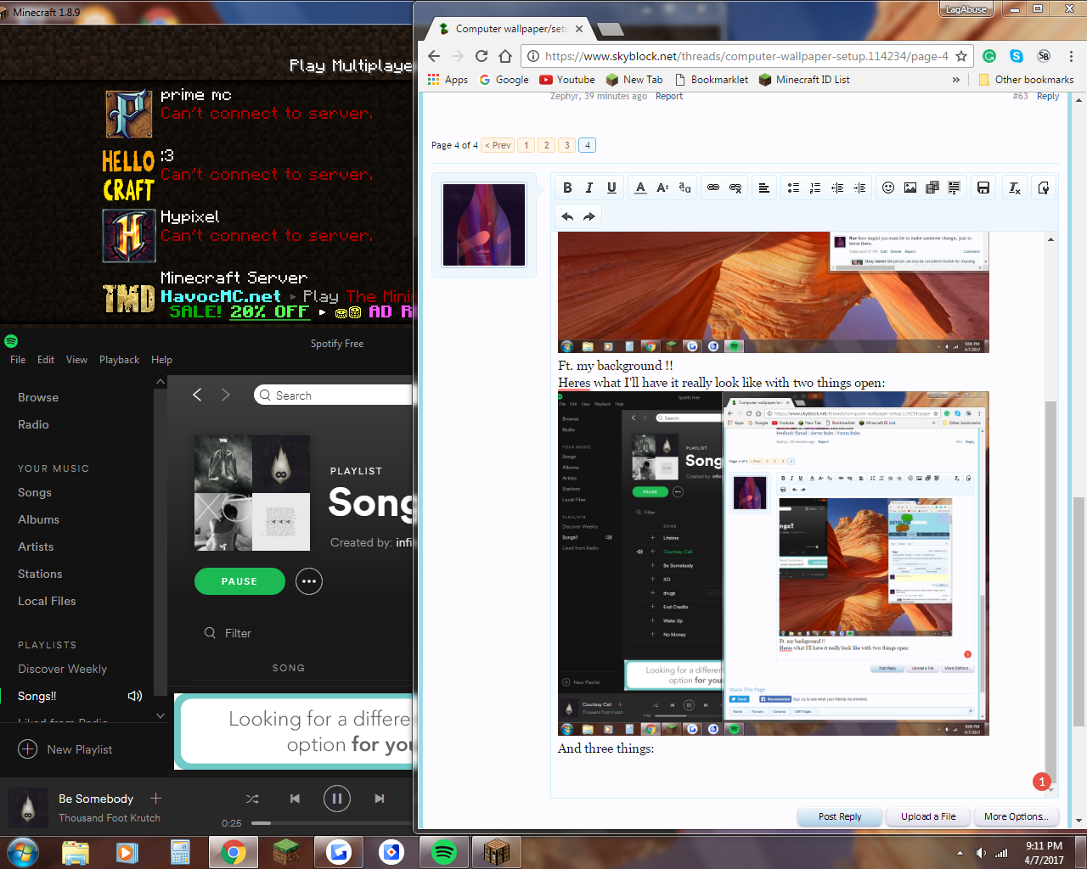Bookmark this page with the star
This screenshot has height=869, width=1087.
click(x=961, y=56)
